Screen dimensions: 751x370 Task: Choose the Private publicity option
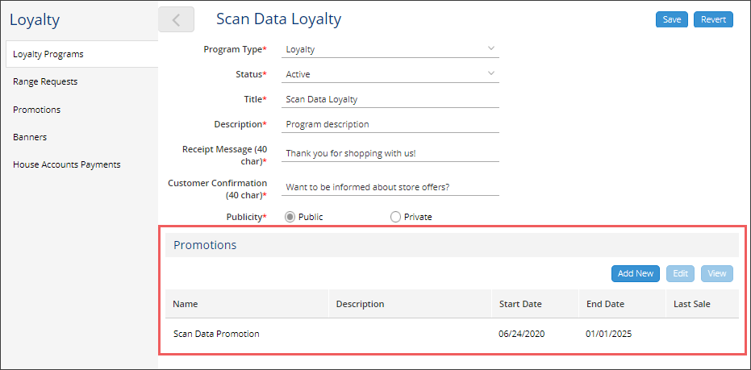pyautogui.click(x=395, y=217)
